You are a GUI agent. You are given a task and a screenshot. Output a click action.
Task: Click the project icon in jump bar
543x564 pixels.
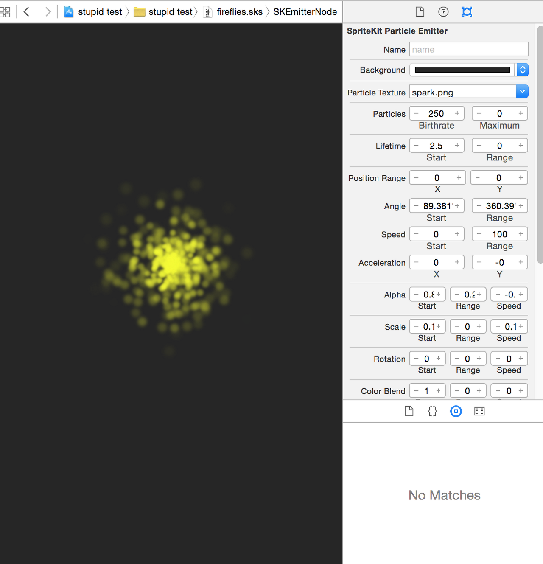(69, 12)
